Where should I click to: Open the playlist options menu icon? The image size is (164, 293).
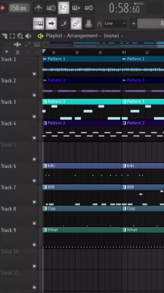pos(4,36)
